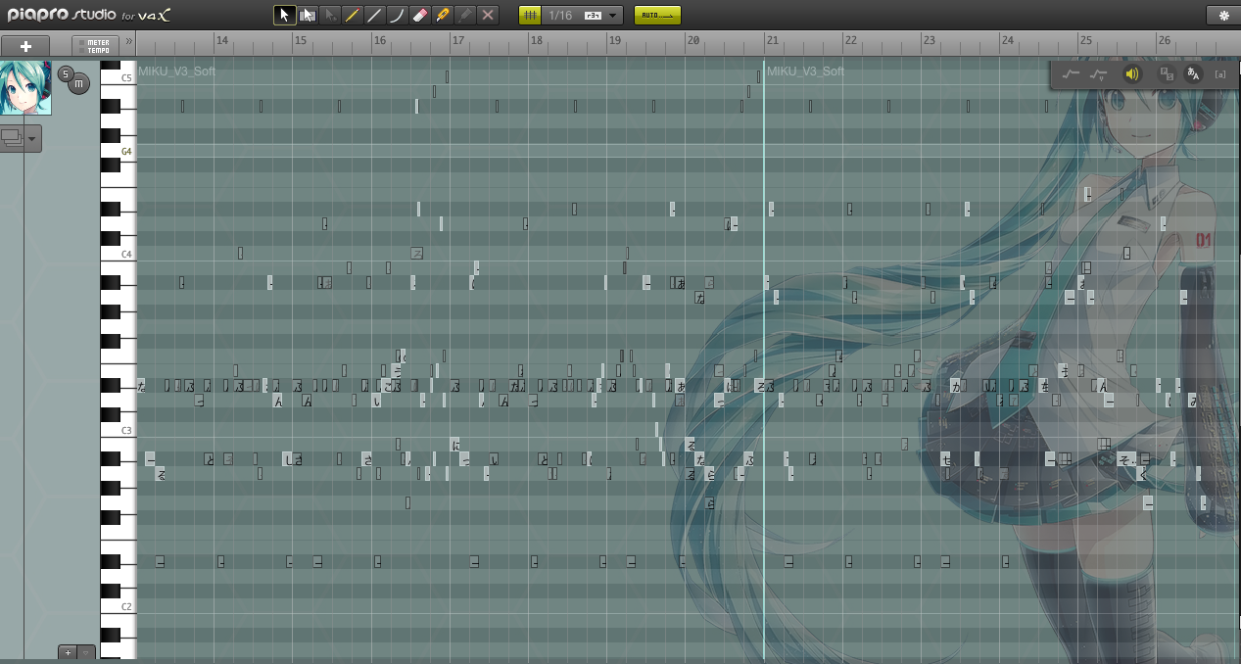1241x664 pixels.
Task: Click measure 26 on the ruler
Action: pos(1164,40)
